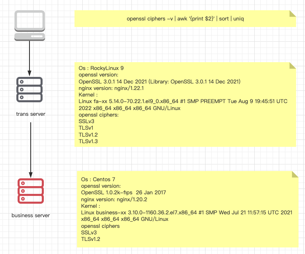Viewport: 305px width, 254px height.
Task: Click folded corner of the Centos 7 note
Action: (295, 174)
